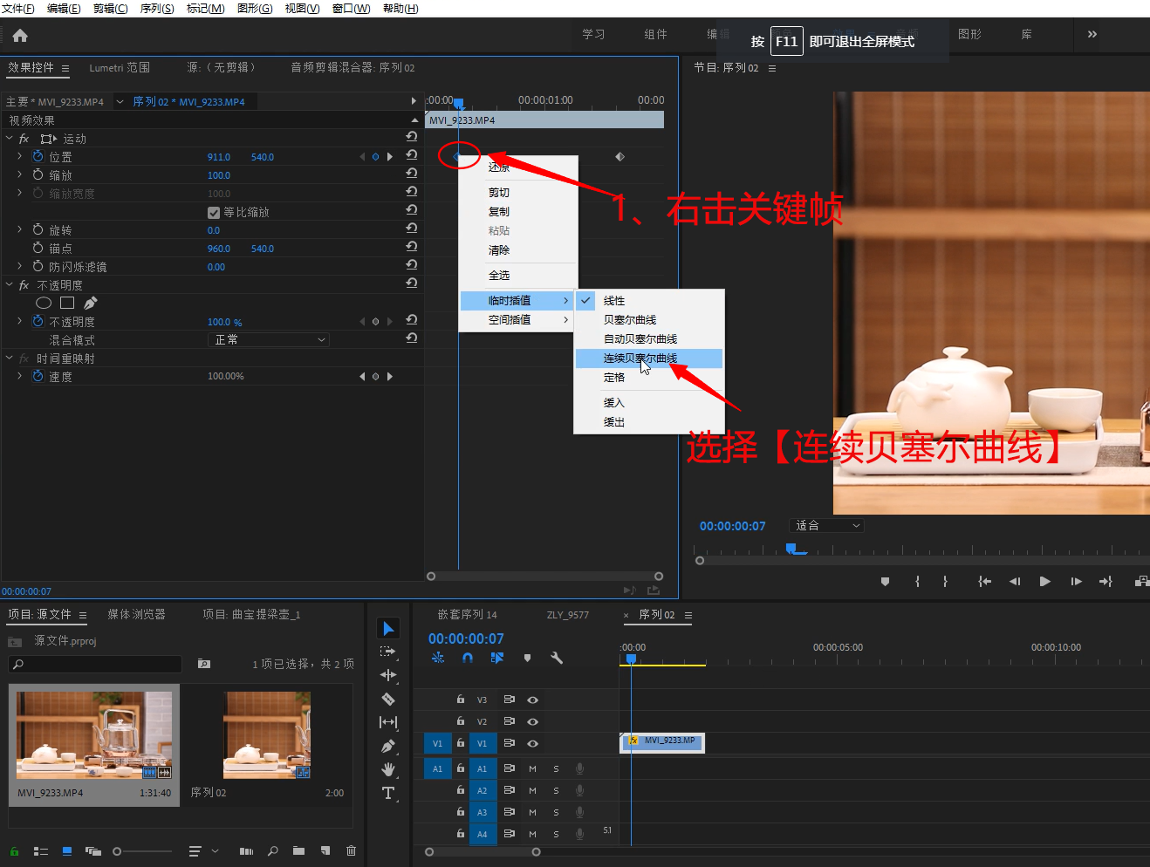Image resolution: width=1150 pixels, height=867 pixels.
Task: Add a marker in the timeline panel
Action: point(527,658)
